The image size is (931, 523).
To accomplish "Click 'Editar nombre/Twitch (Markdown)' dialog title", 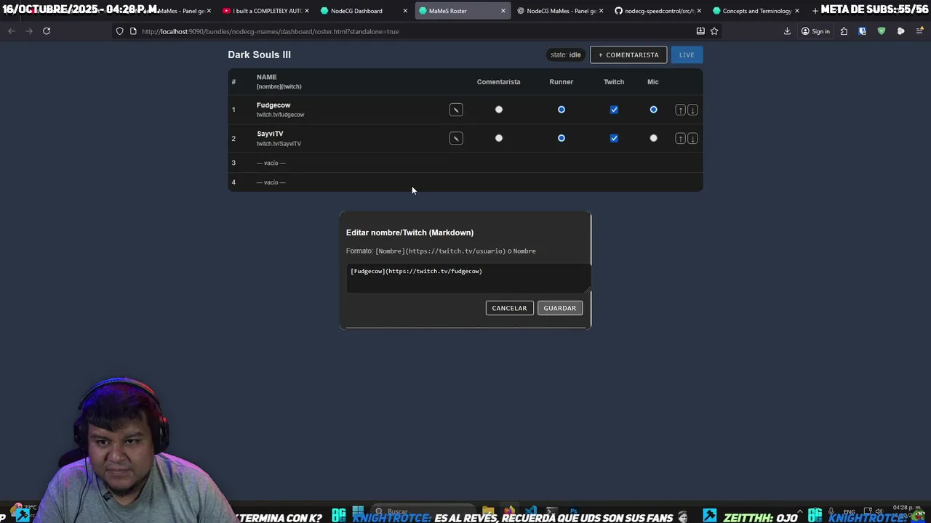I will coord(409,232).
